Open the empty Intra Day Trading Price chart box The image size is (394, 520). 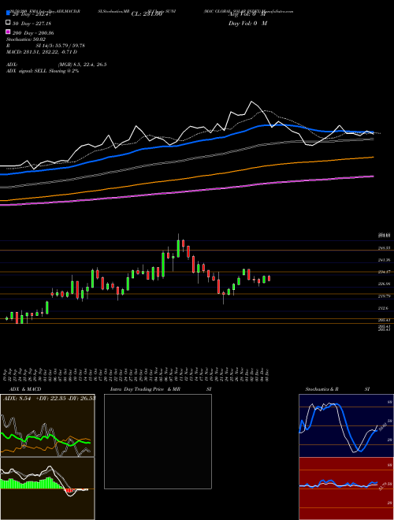pyautogui.click(x=158, y=441)
